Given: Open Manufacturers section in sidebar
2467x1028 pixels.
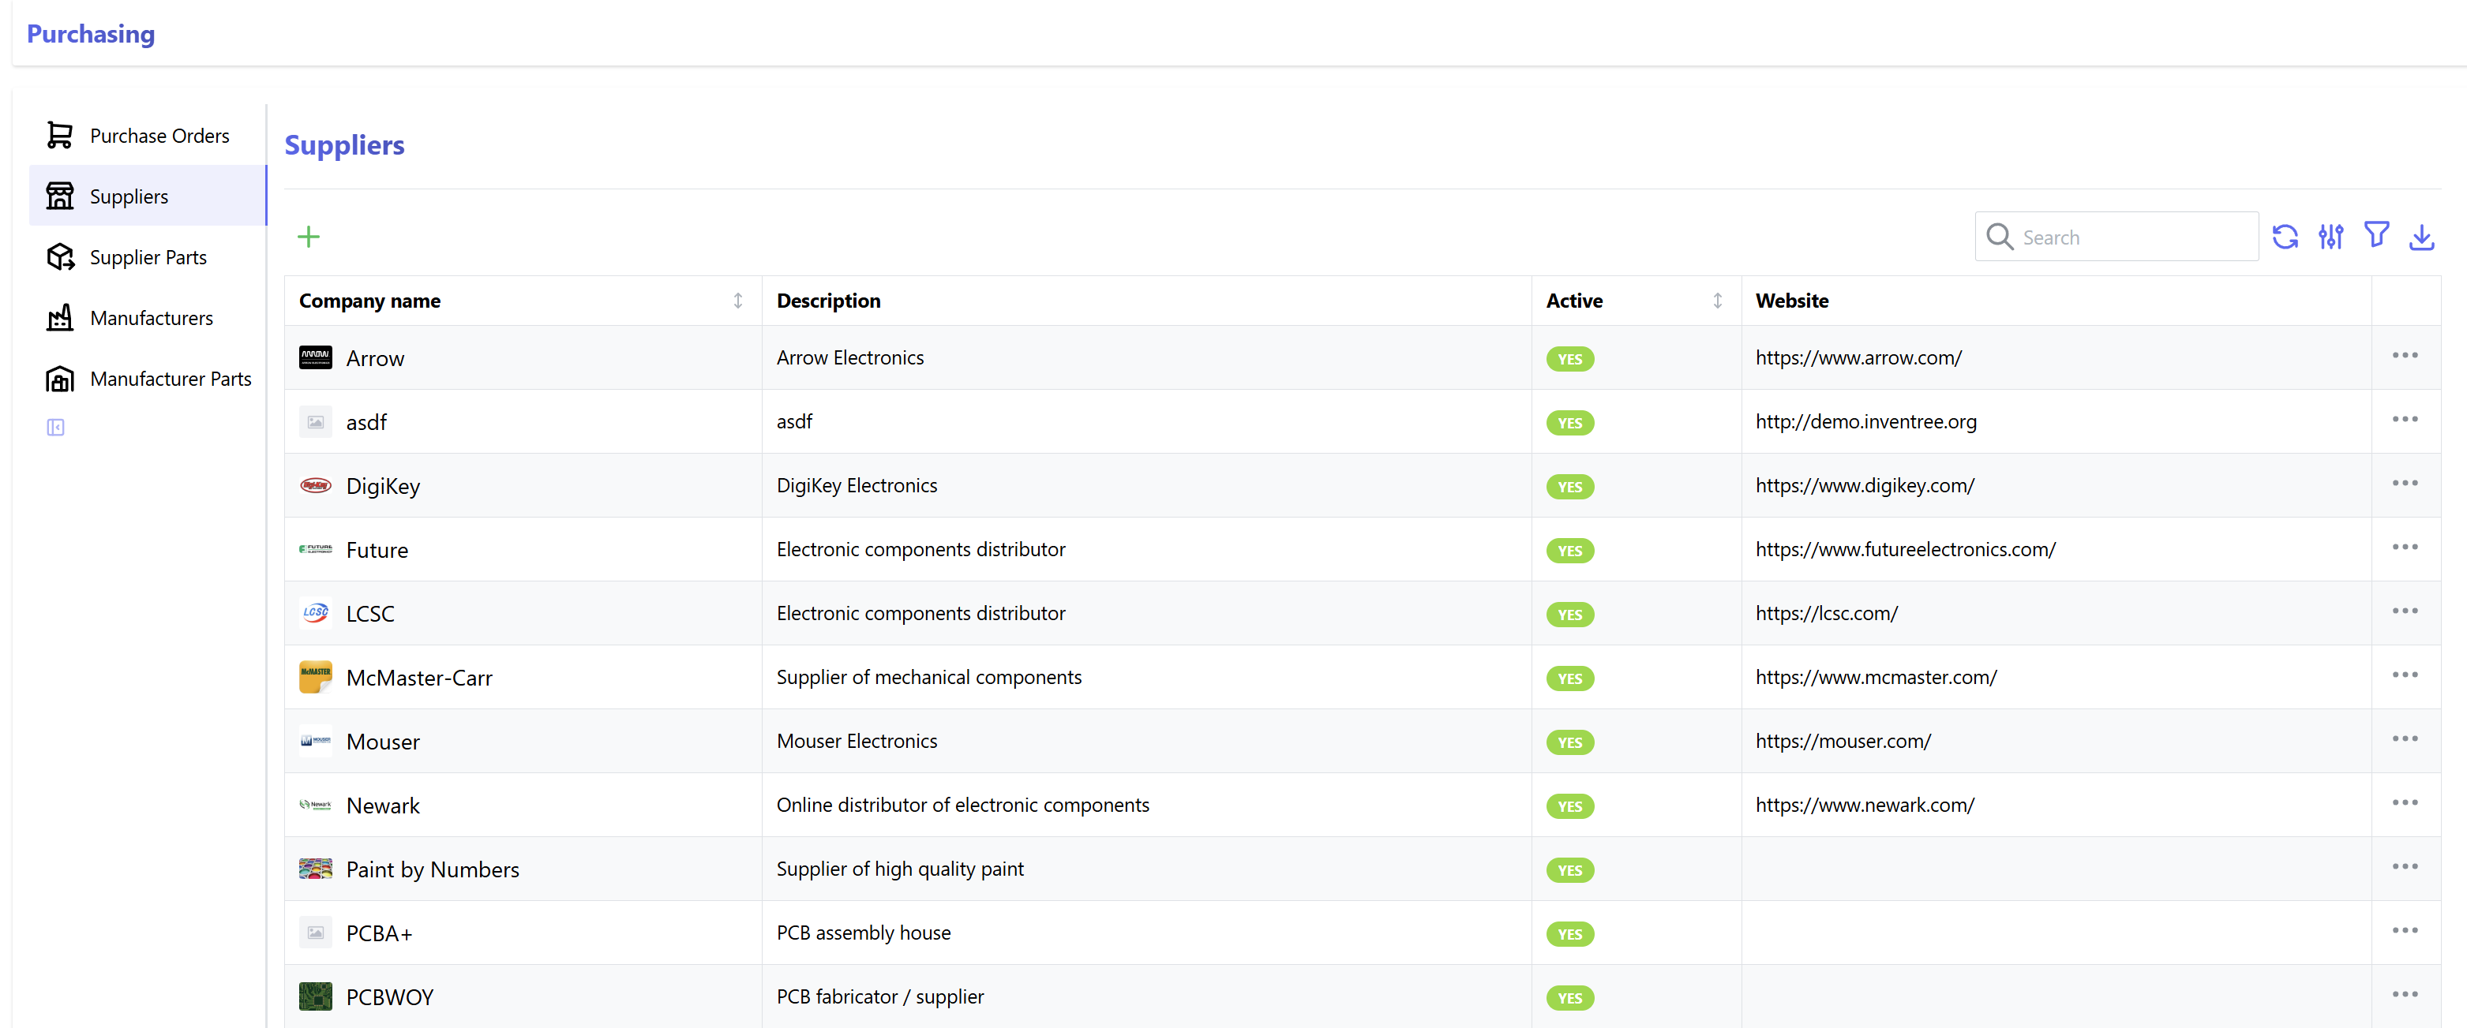Looking at the screenshot, I should (x=152, y=318).
